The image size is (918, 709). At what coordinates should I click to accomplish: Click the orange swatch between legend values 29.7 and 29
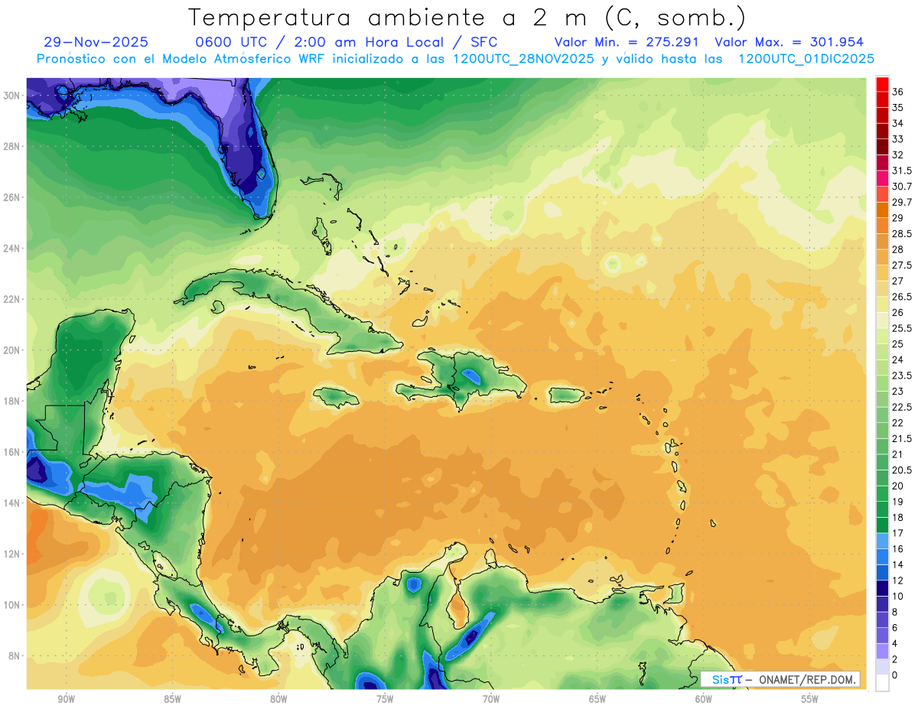pos(882,210)
